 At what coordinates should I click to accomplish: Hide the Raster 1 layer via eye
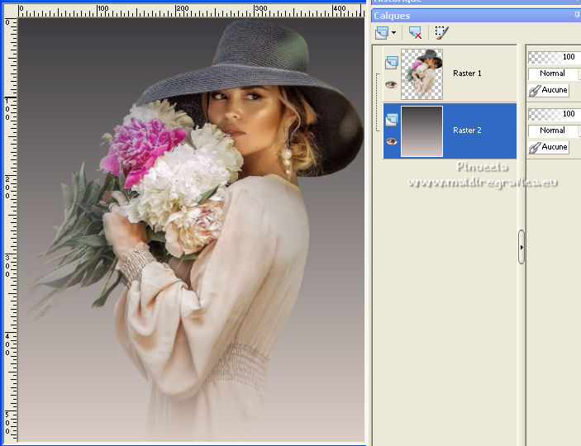(392, 84)
